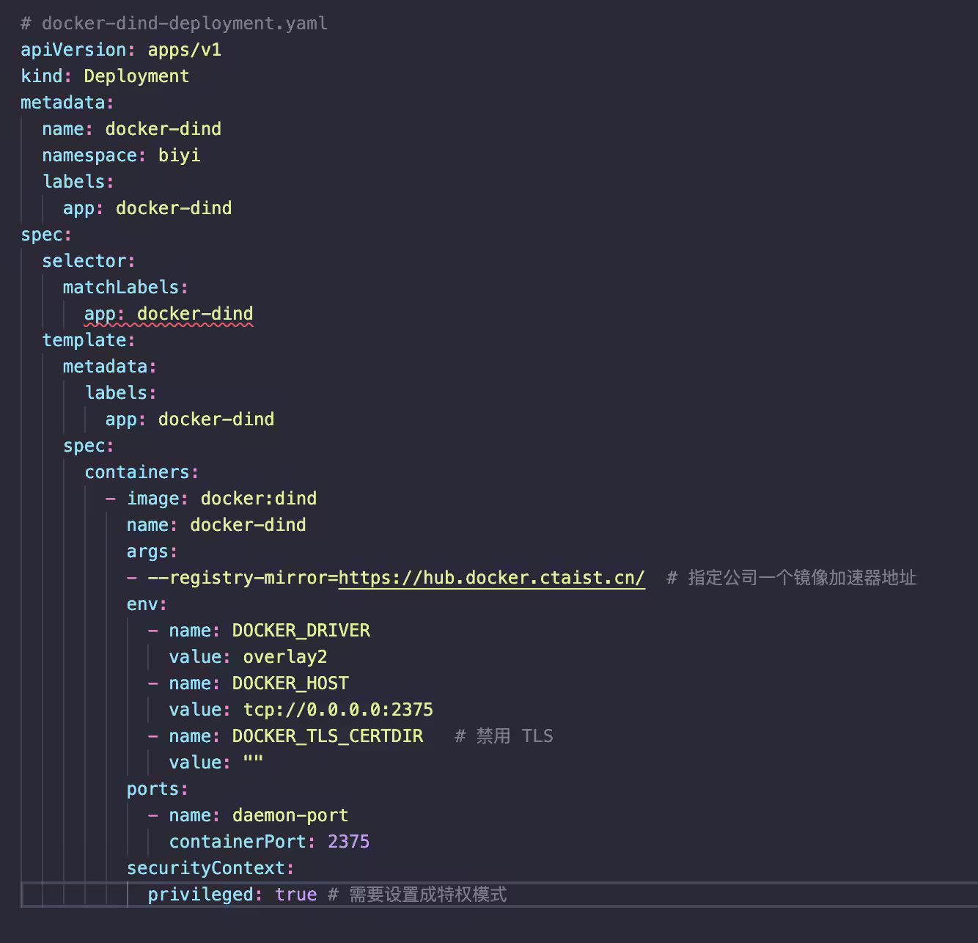Click the securityContext key
The image size is (978, 943).
point(205,868)
